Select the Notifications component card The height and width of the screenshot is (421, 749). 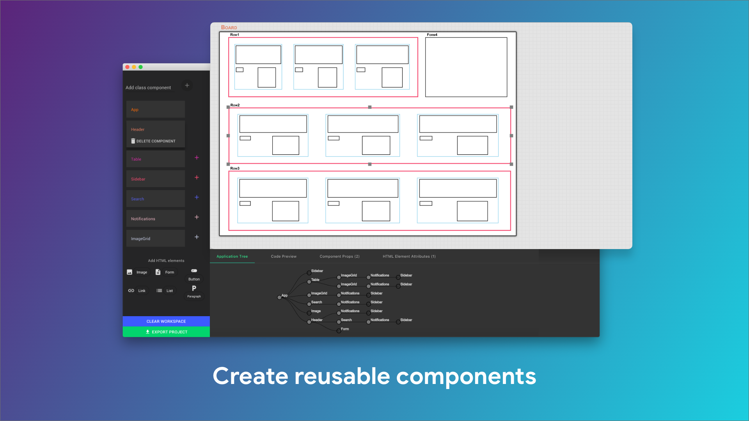tap(155, 219)
